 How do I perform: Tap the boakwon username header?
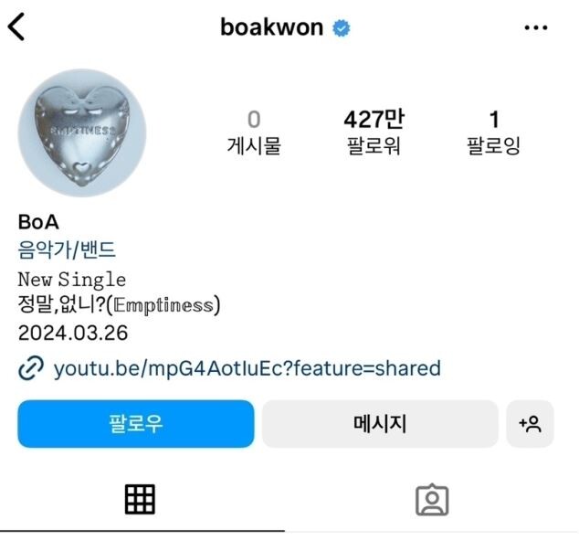coord(272,27)
